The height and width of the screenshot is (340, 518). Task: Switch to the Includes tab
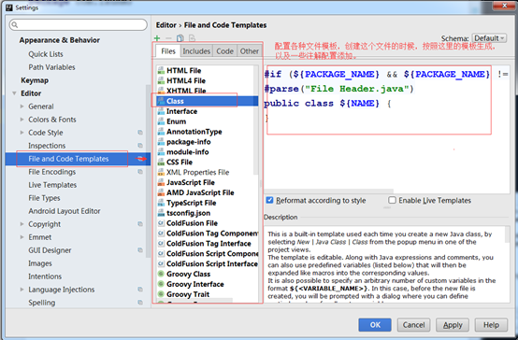pyautogui.click(x=196, y=51)
